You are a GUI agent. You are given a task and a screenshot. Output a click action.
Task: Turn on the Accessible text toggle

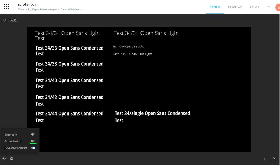pyautogui.click(x=33, y=141)
